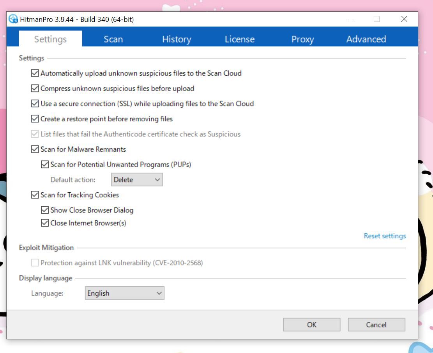Minimize the HitmanPro window
This screenshot has width=433, height=353.
[x=350, y=19]
